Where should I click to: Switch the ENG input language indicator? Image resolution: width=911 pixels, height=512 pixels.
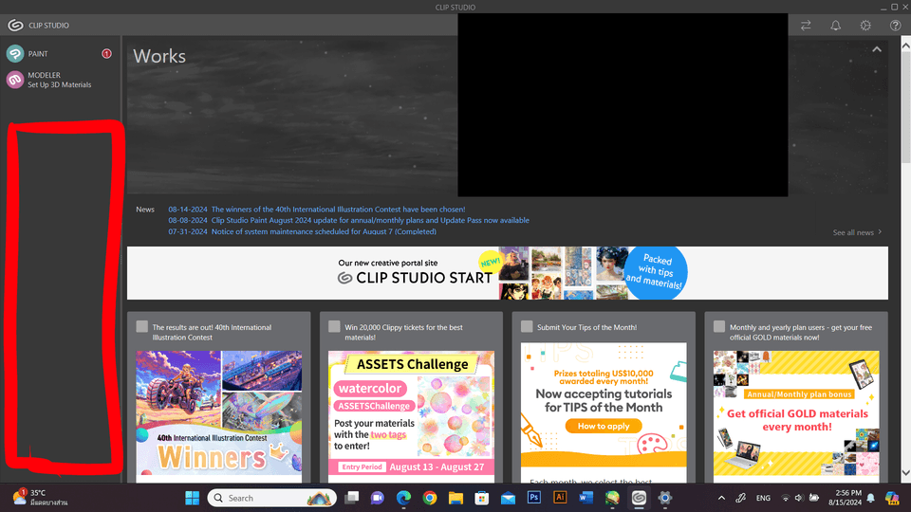(763, 498)
